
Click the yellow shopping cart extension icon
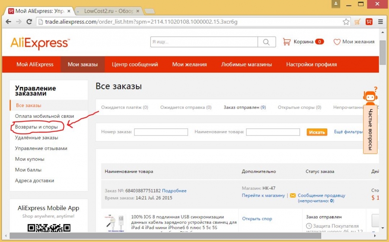coord(357,22)
